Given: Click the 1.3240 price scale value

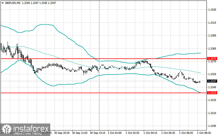Looking at the screenshot, I should 212,87.
